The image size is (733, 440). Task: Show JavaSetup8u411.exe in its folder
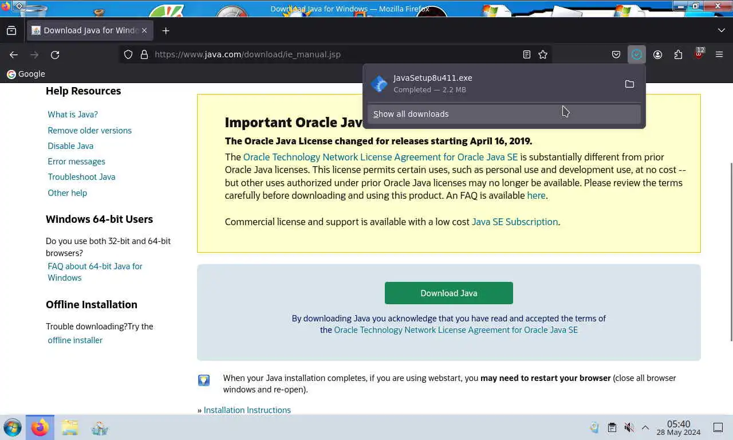pos(629,84)
